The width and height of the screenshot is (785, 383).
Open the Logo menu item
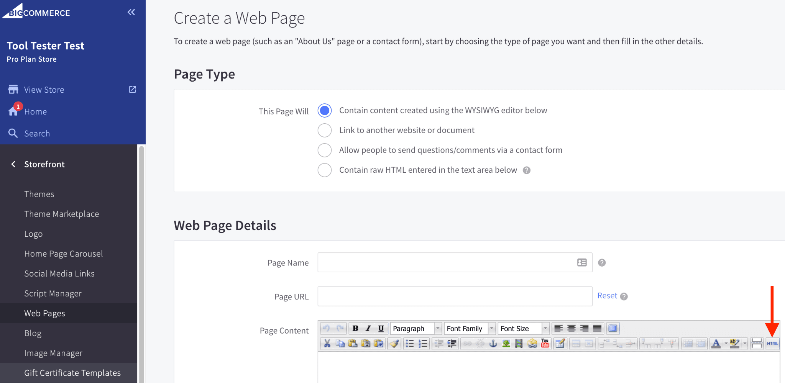[33, 234]
